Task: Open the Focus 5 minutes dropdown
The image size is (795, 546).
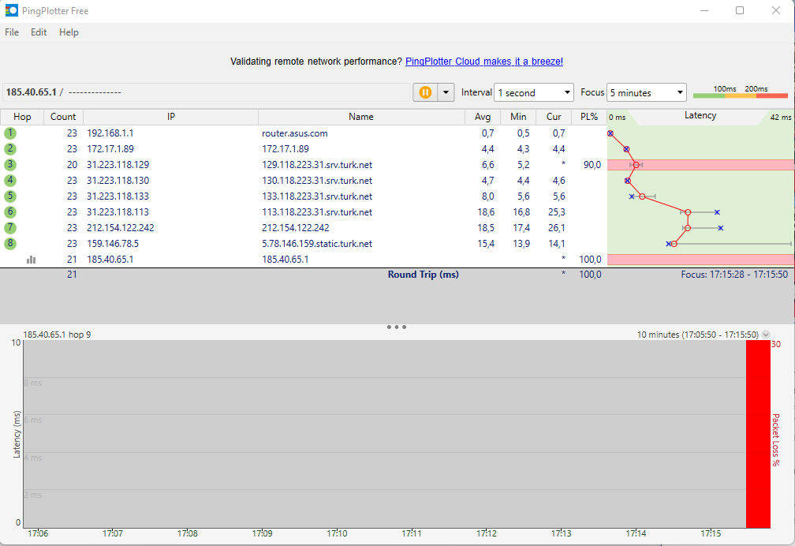Action: (647, 92)
